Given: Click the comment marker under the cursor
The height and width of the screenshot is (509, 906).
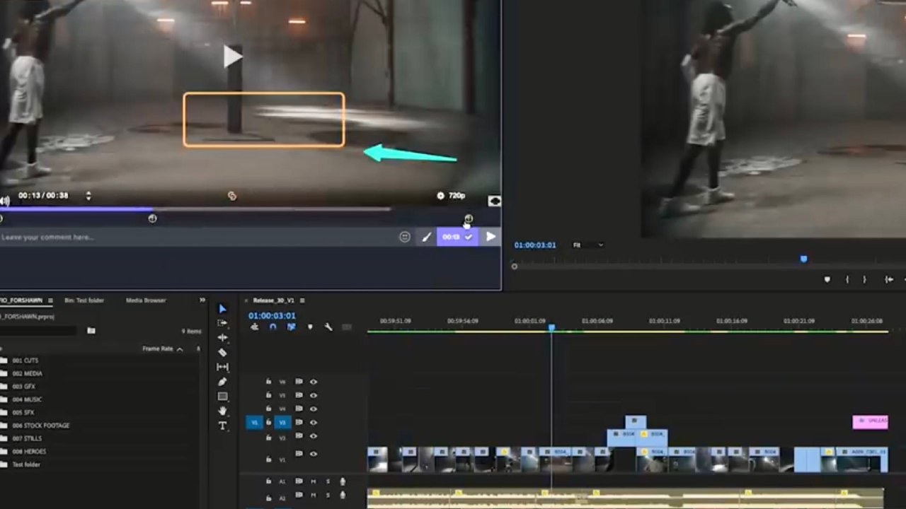Looking at the screenshot, I should [x=468, y=218].
